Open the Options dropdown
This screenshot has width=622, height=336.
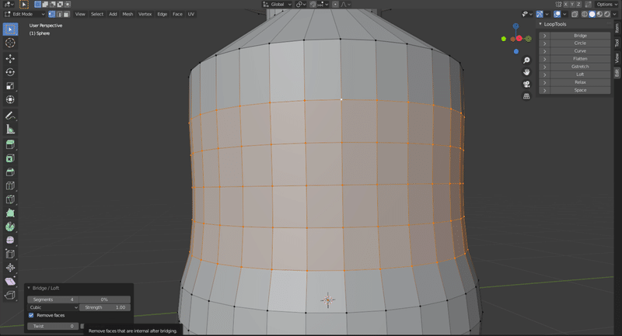[606, 5]
